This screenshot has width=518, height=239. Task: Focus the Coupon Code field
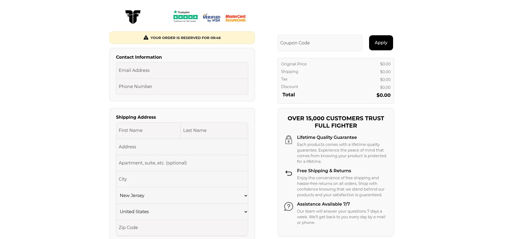(x=320, y=43)
